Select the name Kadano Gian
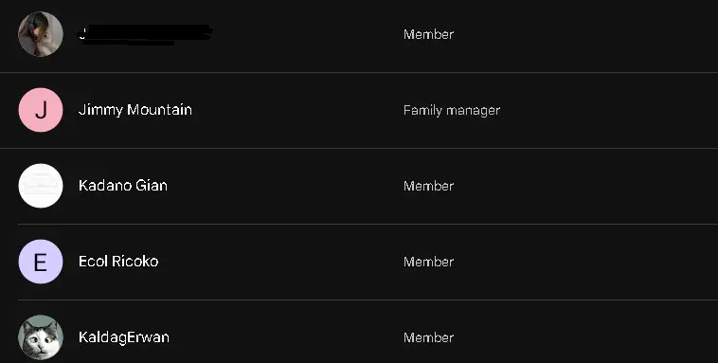This screenshot has width=718, height=363. 123,186
